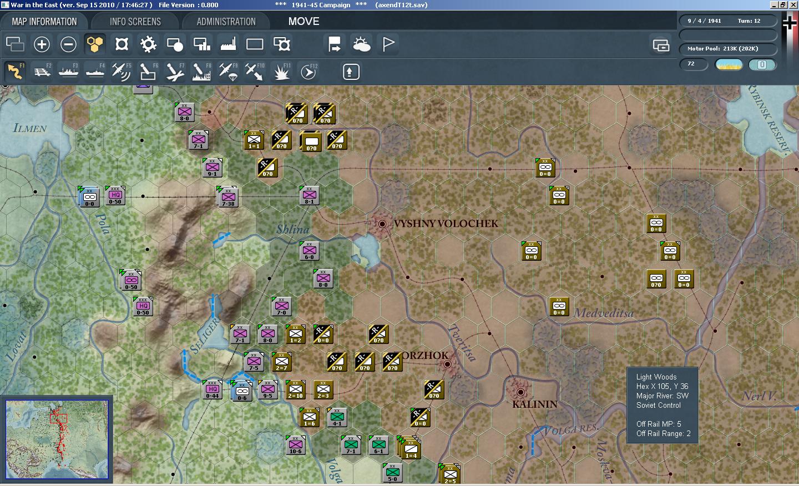
Task: Click the 72 counter field
Action: (694, 64)
